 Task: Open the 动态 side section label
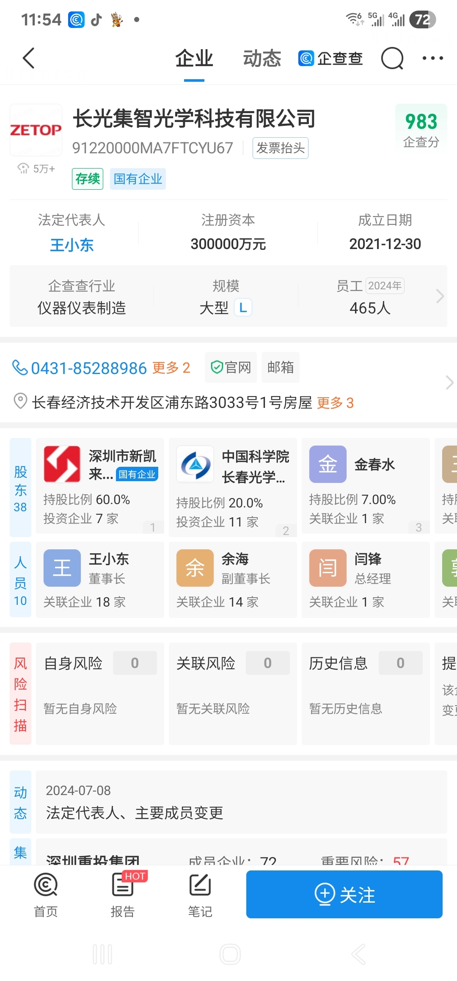(20, 802)
